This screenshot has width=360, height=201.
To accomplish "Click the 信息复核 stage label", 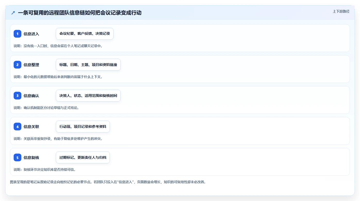I will 31,157.
